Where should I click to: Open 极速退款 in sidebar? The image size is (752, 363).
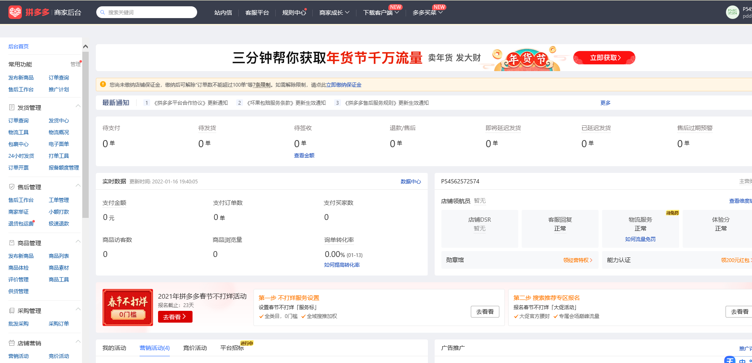tap(59, 223)
